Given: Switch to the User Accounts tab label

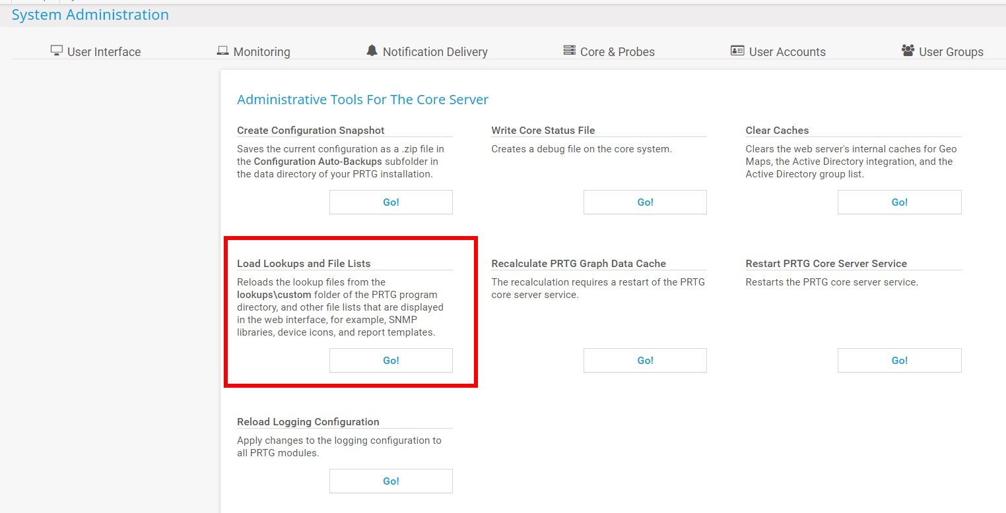Looking at the screenshot, I should click(x=787, y=52).
